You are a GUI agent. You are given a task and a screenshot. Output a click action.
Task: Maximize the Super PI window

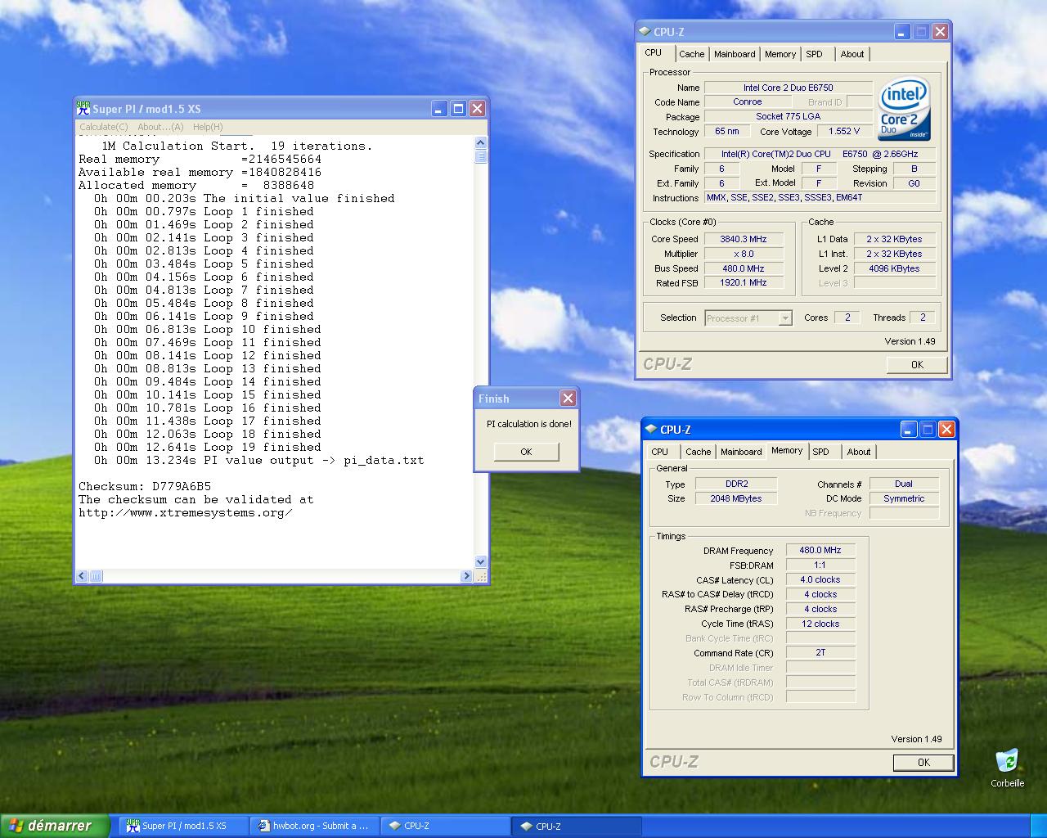click(x=459, y=109)
